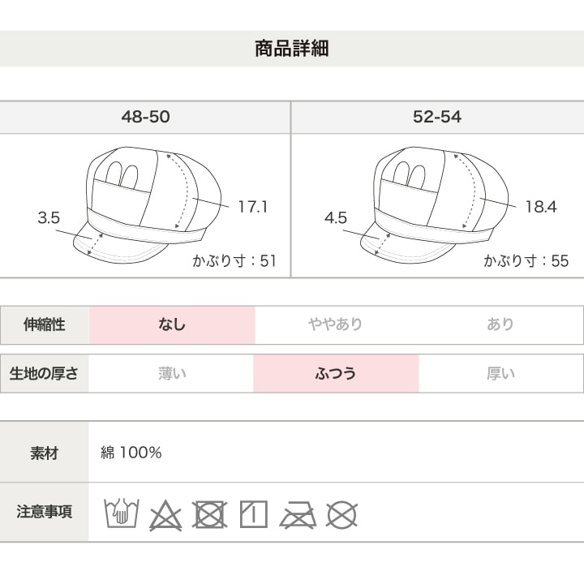The height and width of the screenshot is (584, 584).
Task: Choose あり in the stretch row
Action: [500, 324]
